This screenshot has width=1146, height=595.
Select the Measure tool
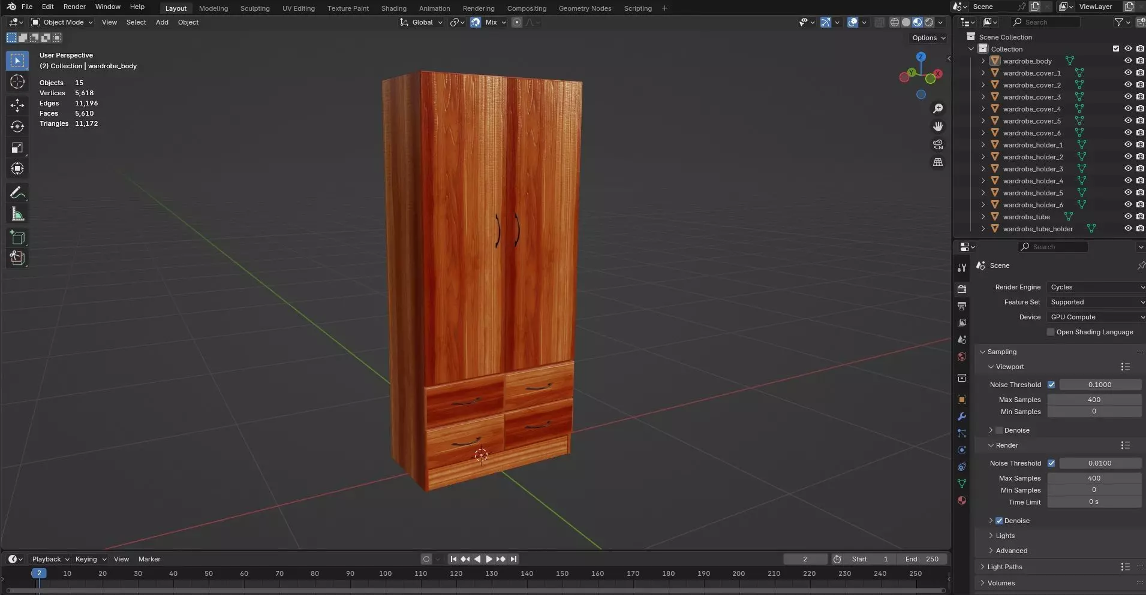coord(17,214)
